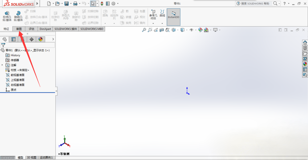Select the 右视基准面 right plane

click(15, 85)
